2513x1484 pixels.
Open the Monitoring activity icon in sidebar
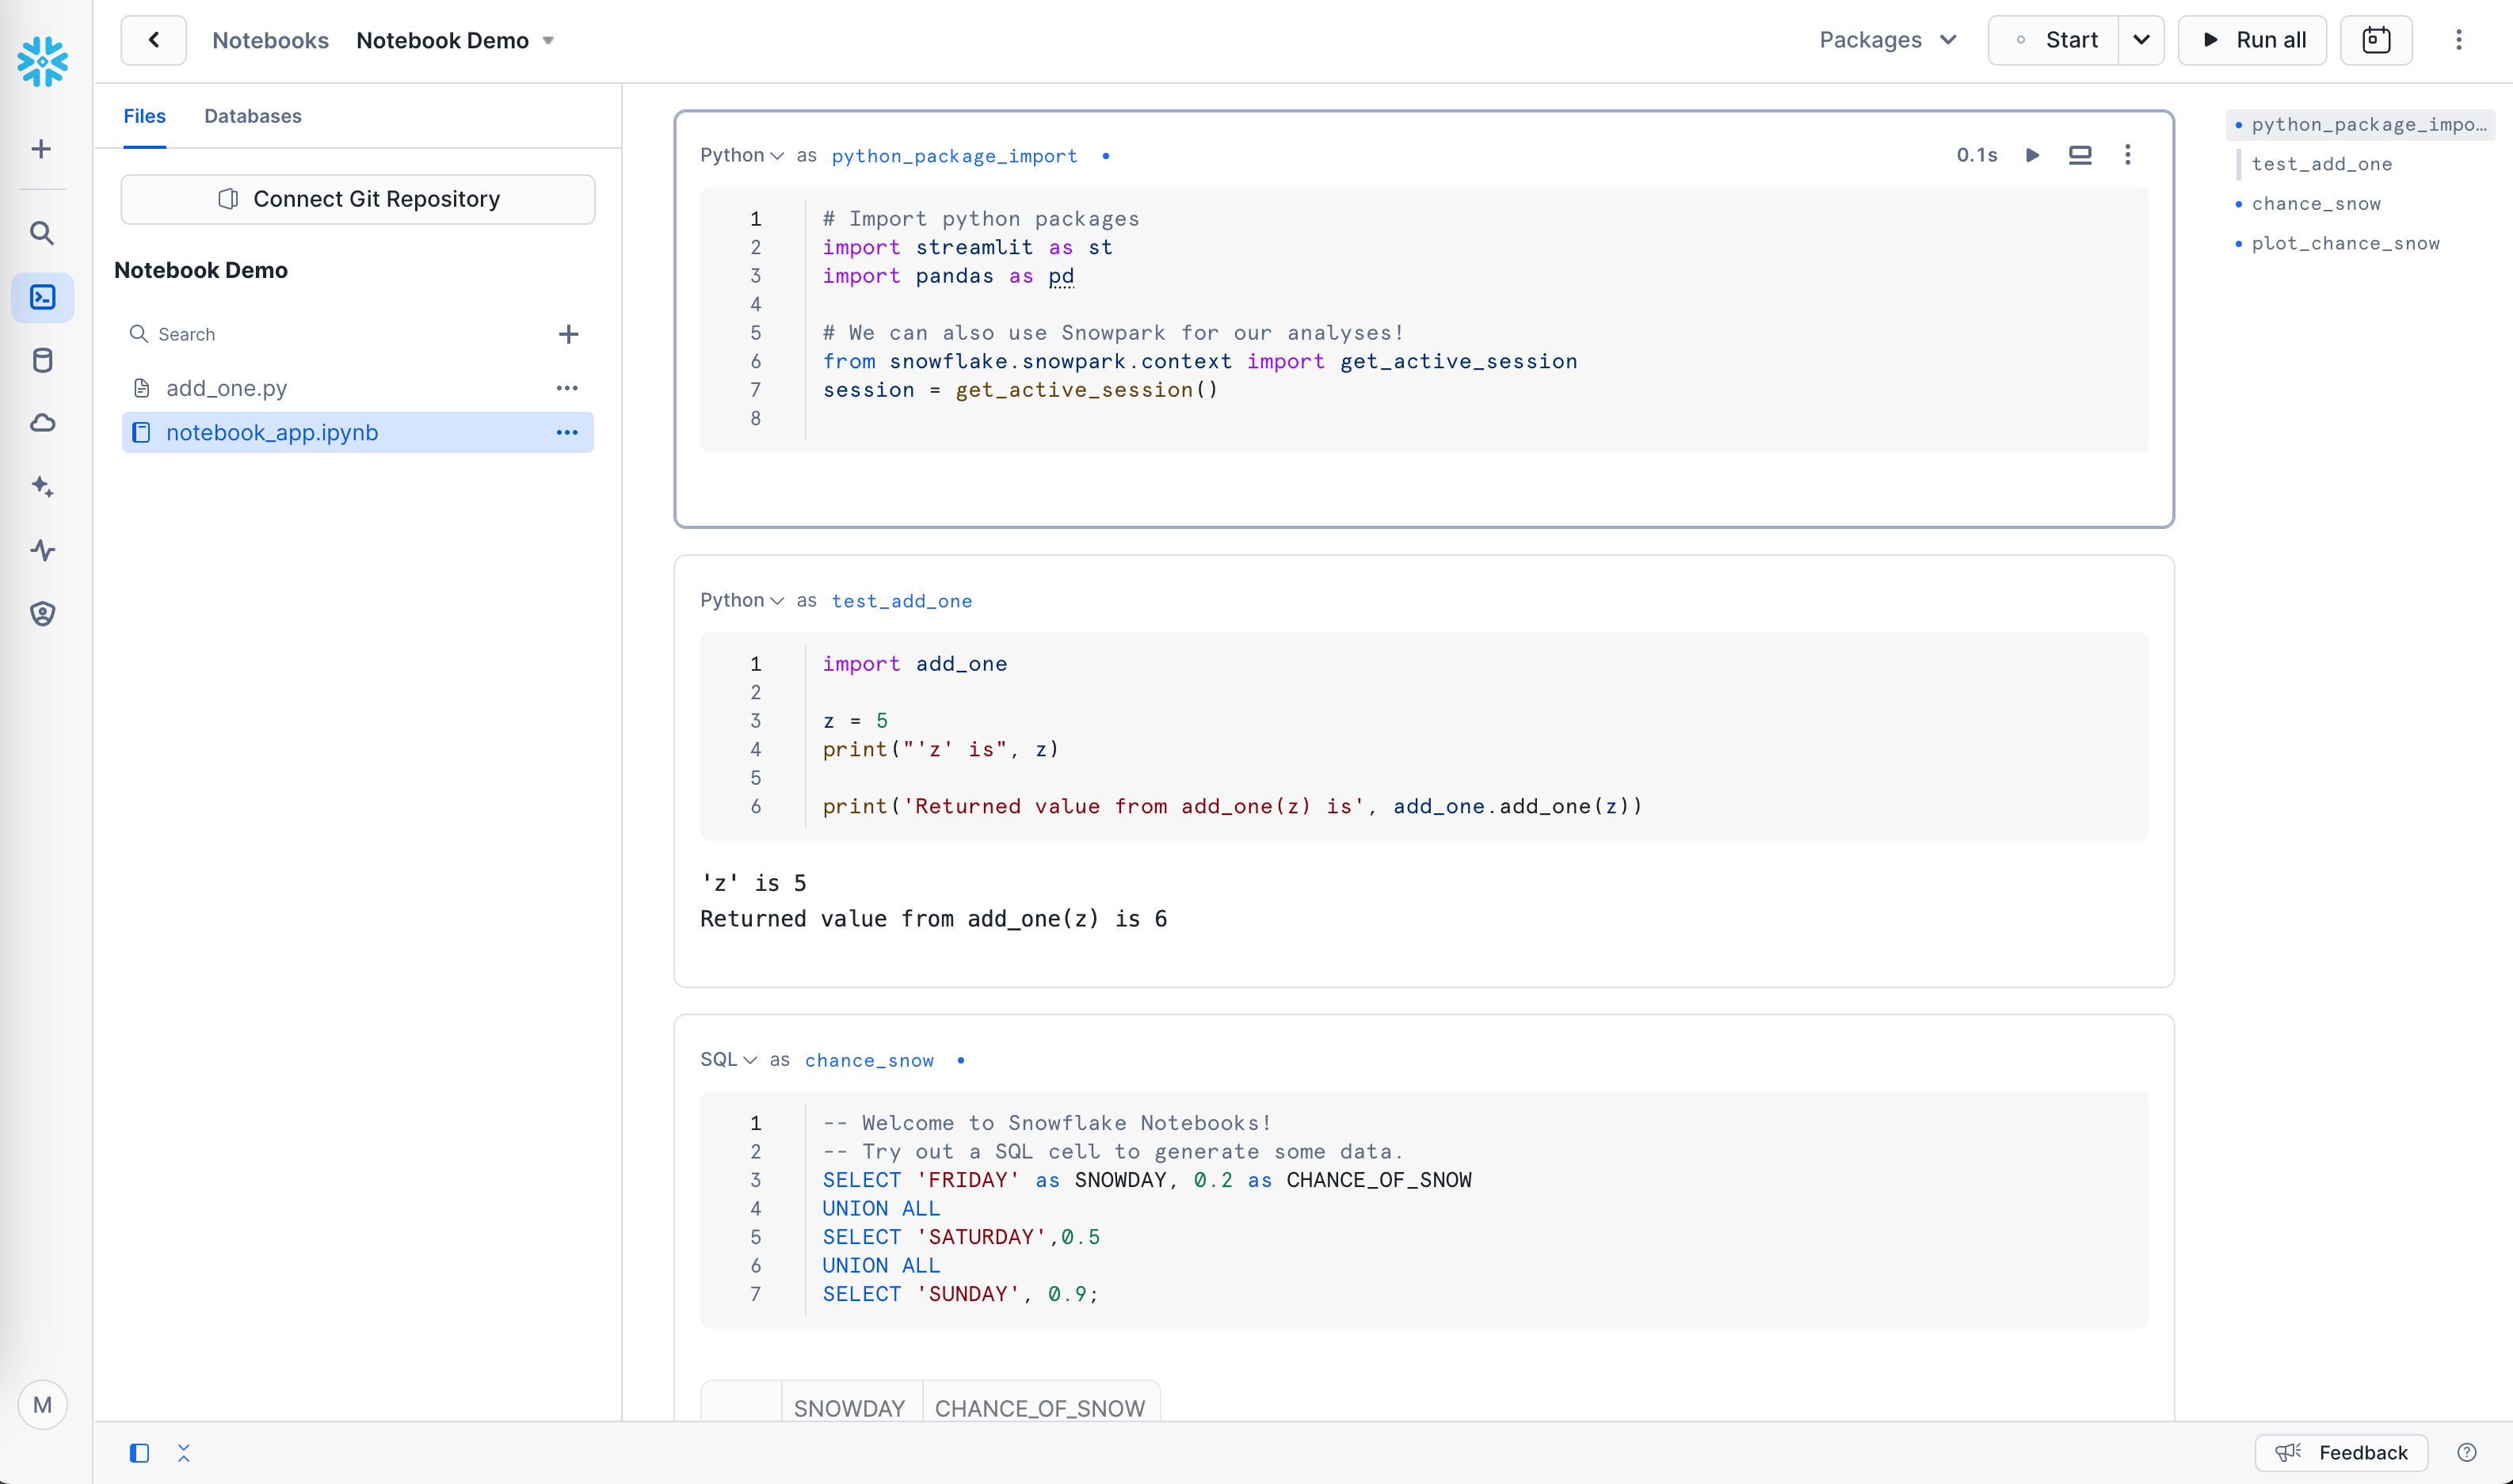[42, 550]
